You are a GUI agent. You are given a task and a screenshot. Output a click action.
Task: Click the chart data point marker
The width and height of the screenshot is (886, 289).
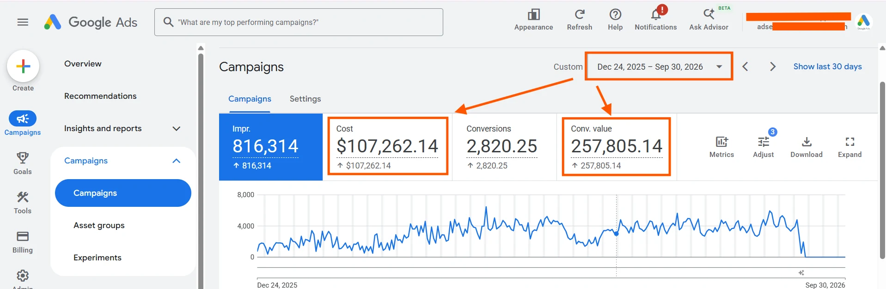[x=616, y=234]
